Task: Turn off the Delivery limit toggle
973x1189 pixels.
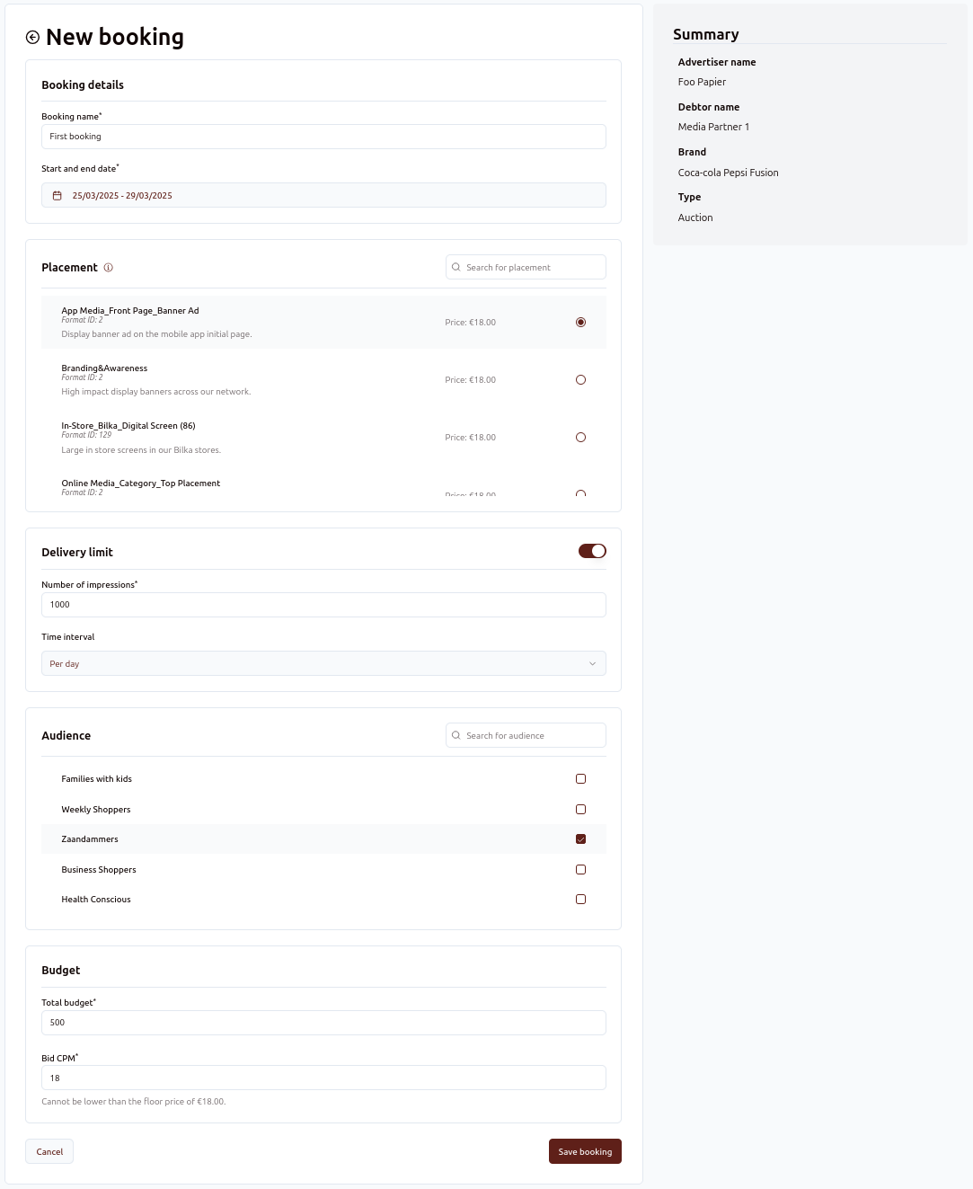Action: (592, 551)
